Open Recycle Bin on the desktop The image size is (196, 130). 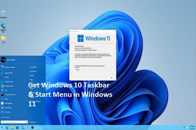[4, 14]
